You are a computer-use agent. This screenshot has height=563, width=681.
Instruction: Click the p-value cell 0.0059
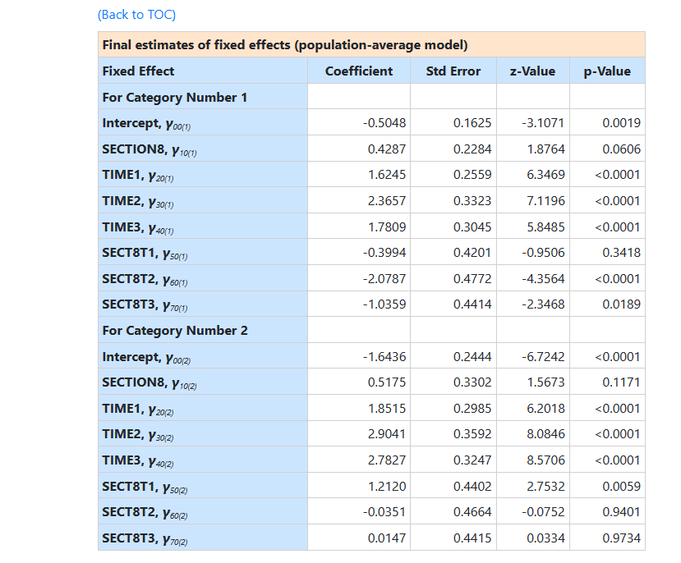click(x=621, y=487)
